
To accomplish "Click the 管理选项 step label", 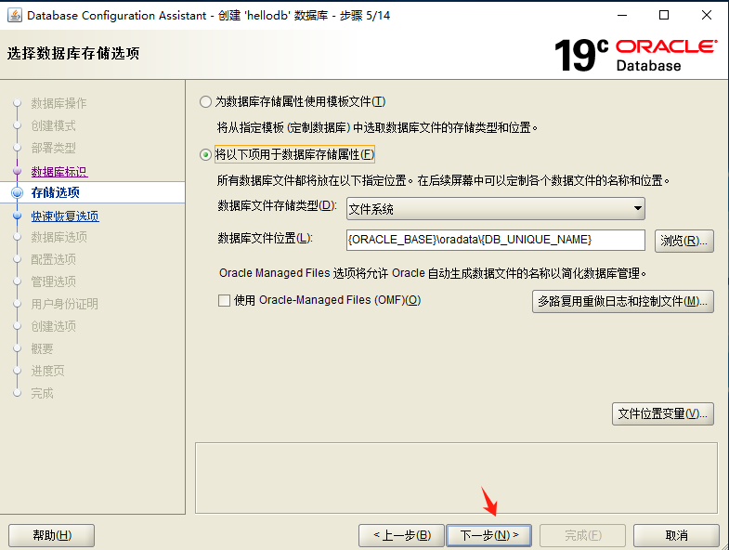I will [54, 282].
